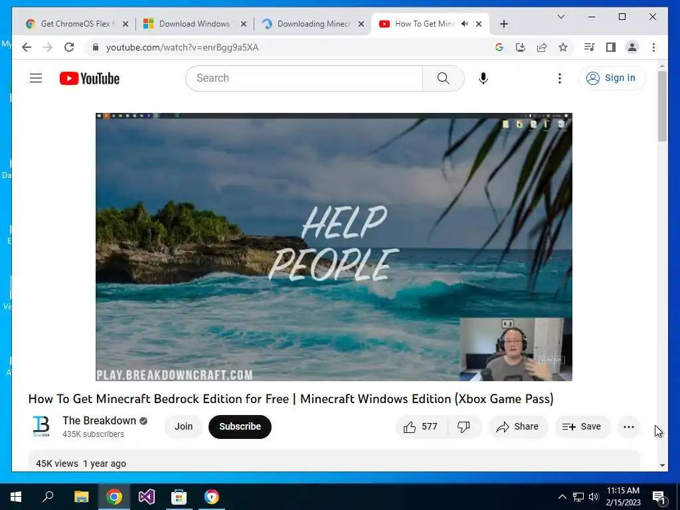Open the YouTube hamburger guide menu

click(36, 78)
